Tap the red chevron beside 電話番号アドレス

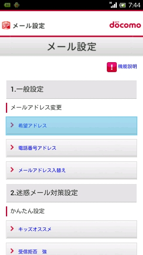[x=12, y=147]
